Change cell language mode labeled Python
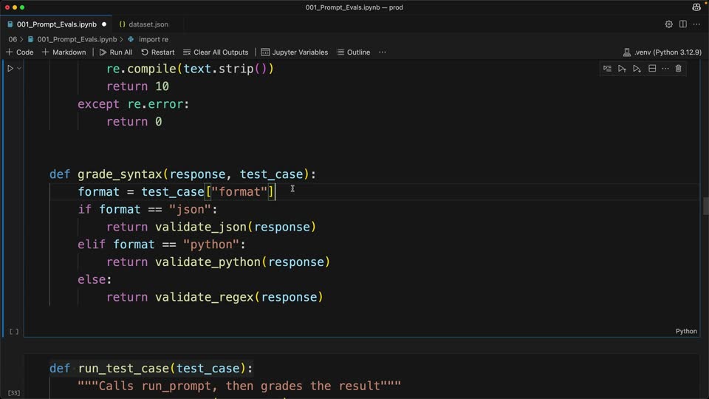The width and height of the screenshot is (709, 399). pyautogui.click(x=686, y=331)
